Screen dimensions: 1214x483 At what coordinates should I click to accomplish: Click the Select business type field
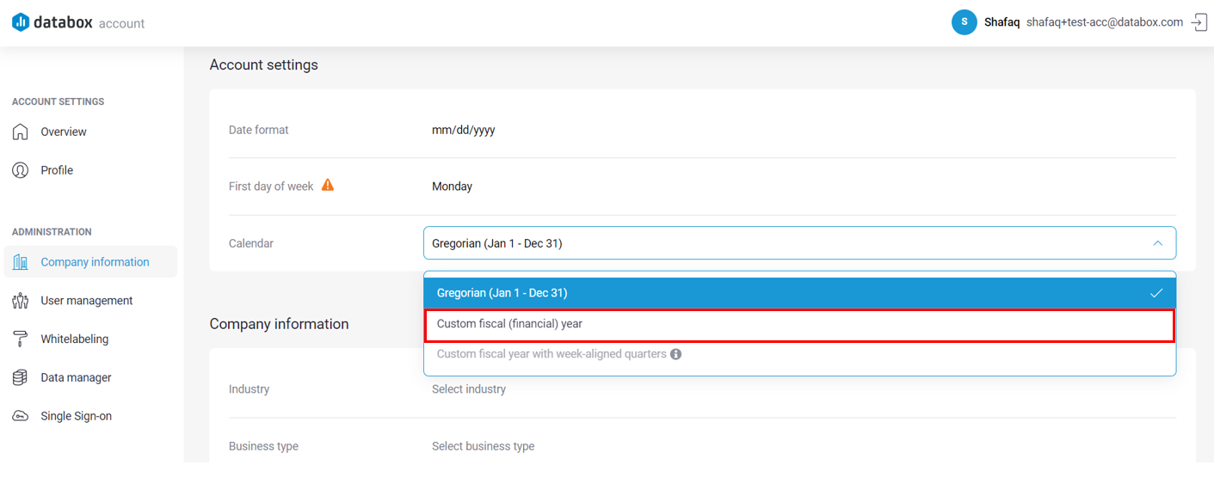(x=483, y=446)
